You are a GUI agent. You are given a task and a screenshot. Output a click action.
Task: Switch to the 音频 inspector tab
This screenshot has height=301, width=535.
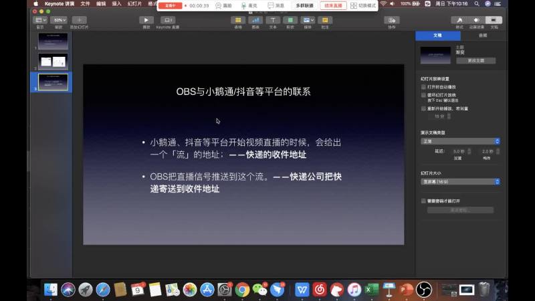click(483, 35)
